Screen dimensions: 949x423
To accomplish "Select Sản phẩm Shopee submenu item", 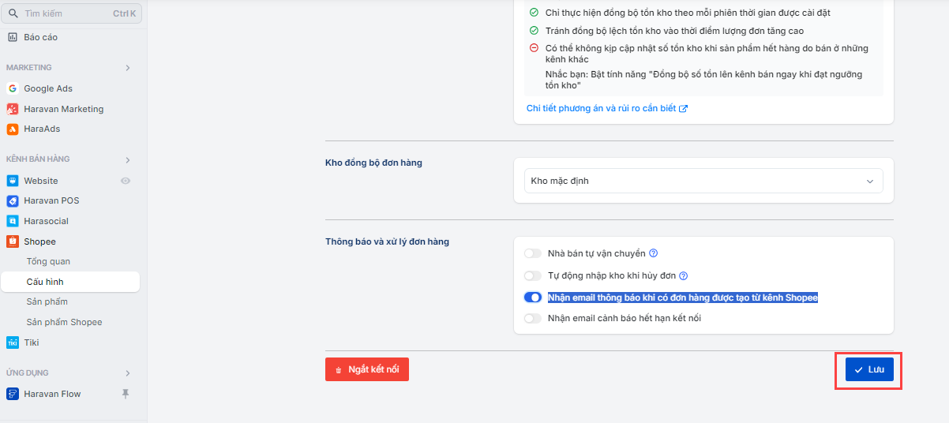I will click(x=64, y=322).
